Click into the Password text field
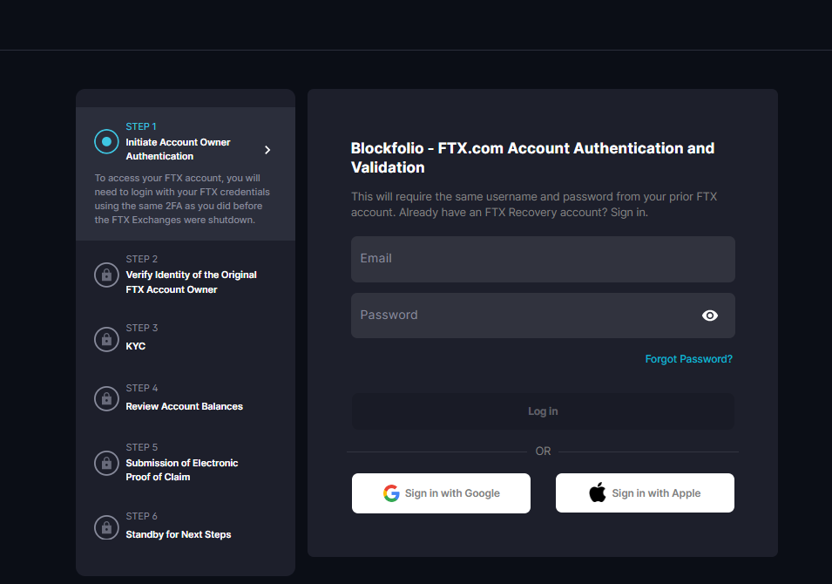Viewport: 832px width, 584px height. 523,316
